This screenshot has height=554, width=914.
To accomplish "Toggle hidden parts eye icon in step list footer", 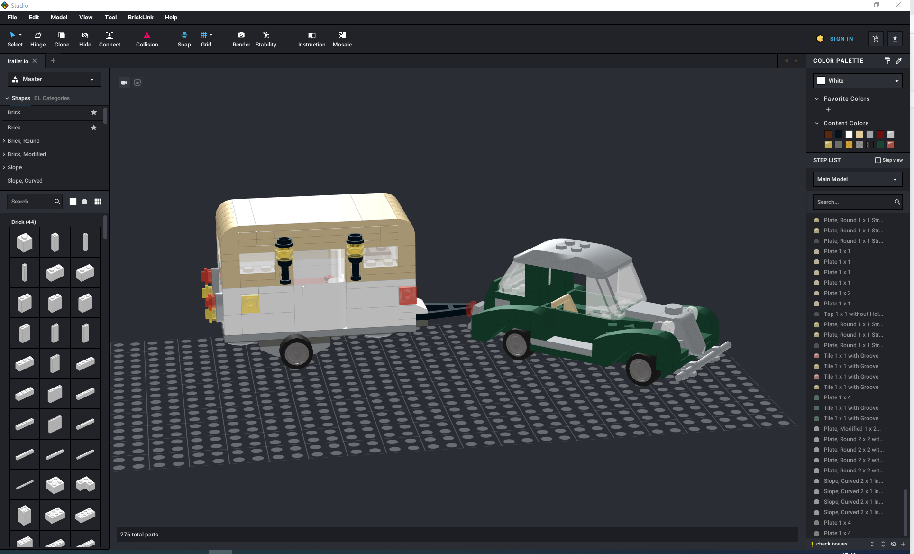I will [x=894, y=544].
